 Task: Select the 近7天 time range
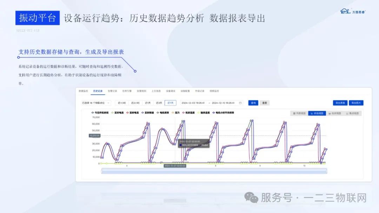(171, 103)
